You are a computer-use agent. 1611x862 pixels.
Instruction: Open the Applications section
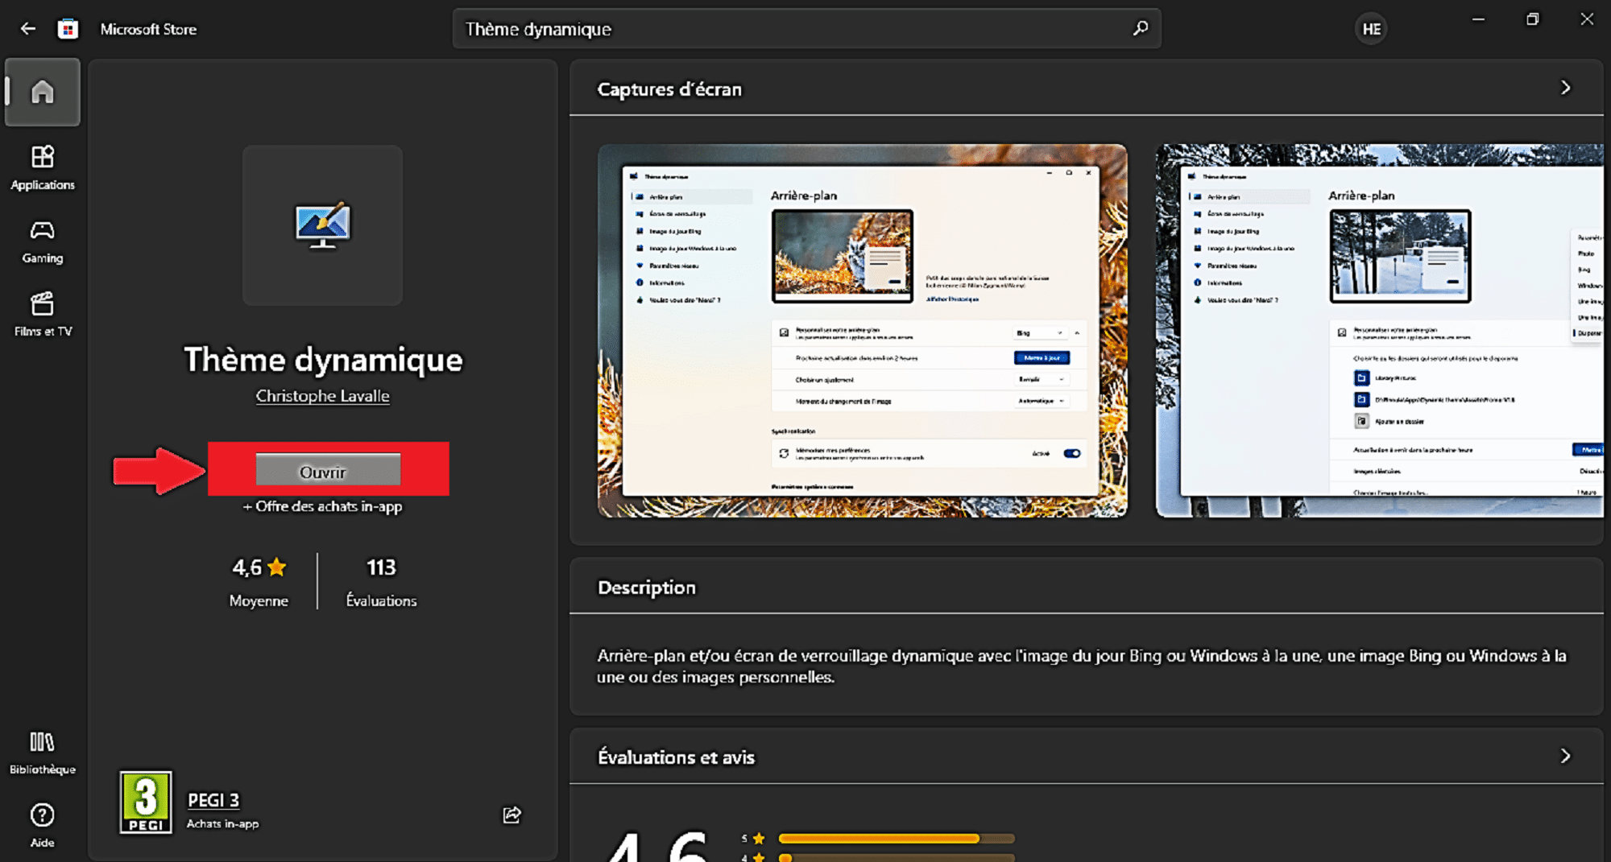43,167
